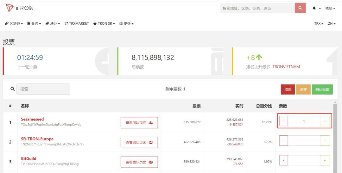Click the Sesameseed votes value 835,080,677
The width and height of the screenshot is (342, 173).
[192, 122]
